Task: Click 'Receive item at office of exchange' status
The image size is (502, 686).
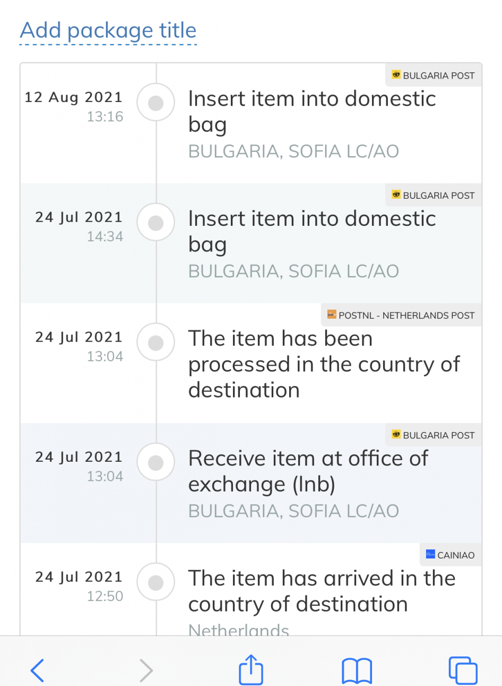Action: tap(308, 471)
